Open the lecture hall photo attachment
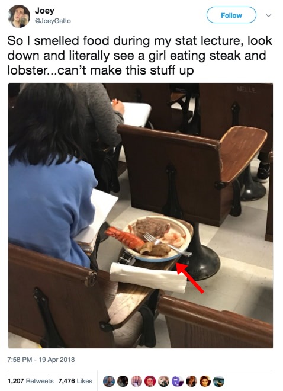 140,216
